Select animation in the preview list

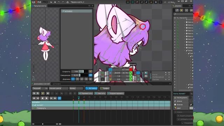click(x=77, y=11)
